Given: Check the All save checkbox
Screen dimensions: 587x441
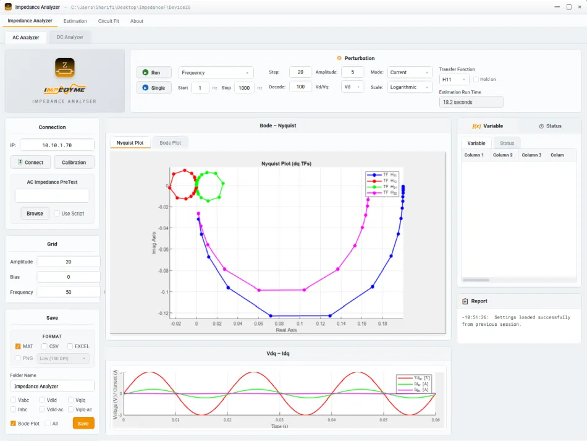Looking at the screenshot, I should coord(48,424).
